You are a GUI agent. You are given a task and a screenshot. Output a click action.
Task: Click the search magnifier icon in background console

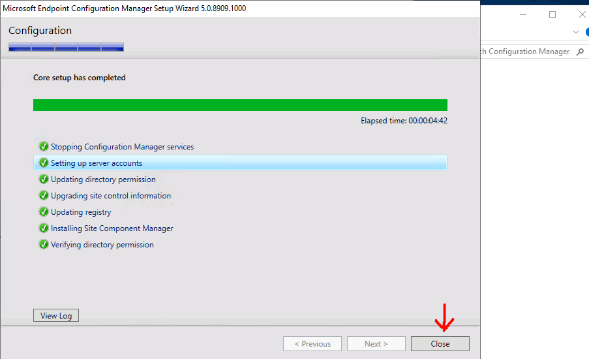[581, 52]
